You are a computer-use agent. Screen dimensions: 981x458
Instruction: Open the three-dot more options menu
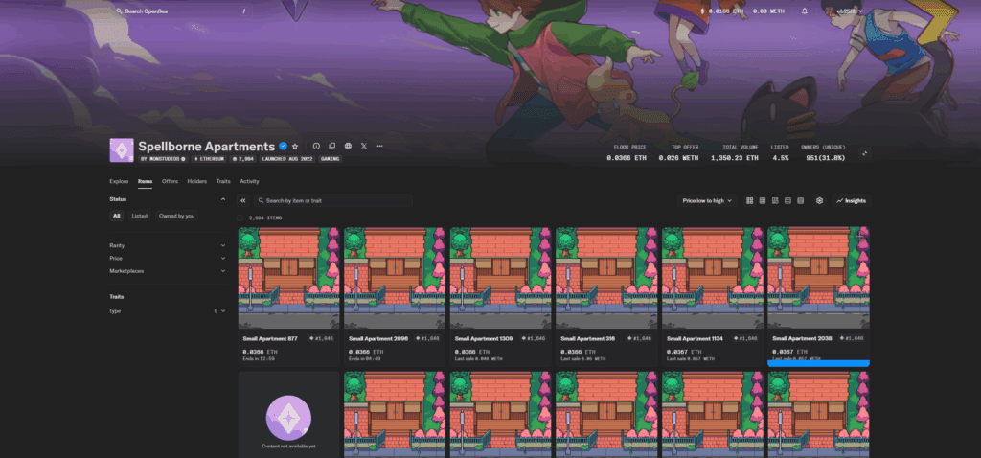pos(380,146)
